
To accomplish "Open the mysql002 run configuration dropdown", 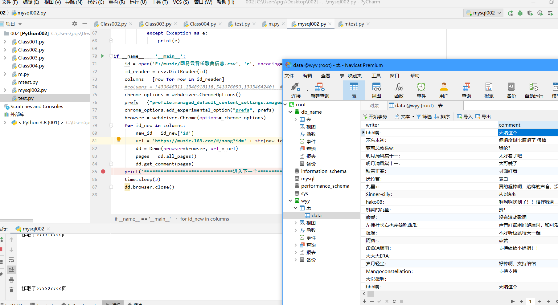I will (483, 13).
